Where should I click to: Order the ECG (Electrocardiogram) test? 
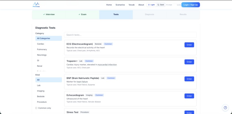tap(189, 45)
